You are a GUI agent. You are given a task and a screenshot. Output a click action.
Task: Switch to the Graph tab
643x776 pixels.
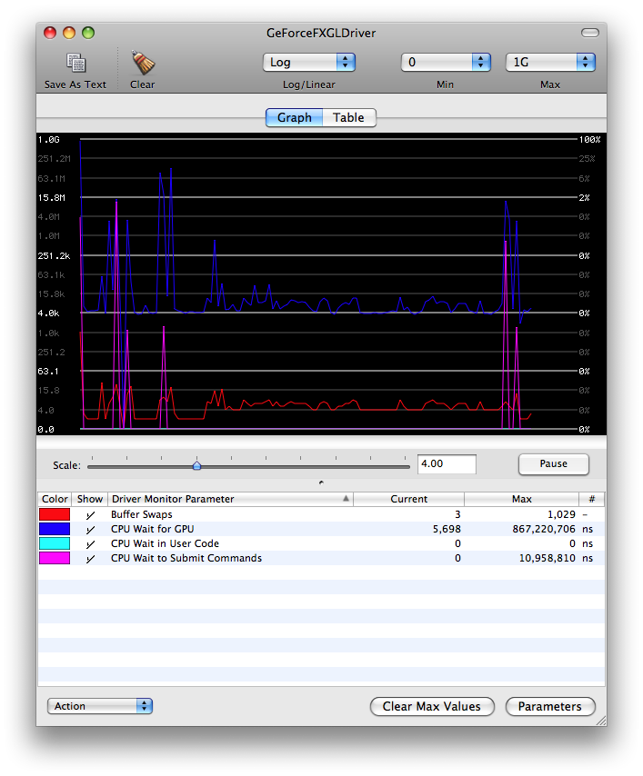click(295, 118)
